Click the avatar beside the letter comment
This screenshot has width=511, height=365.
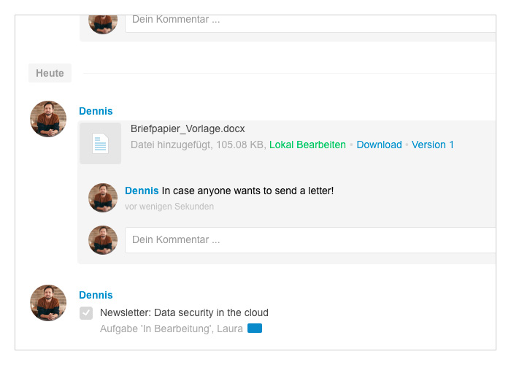tap(103, 198)
